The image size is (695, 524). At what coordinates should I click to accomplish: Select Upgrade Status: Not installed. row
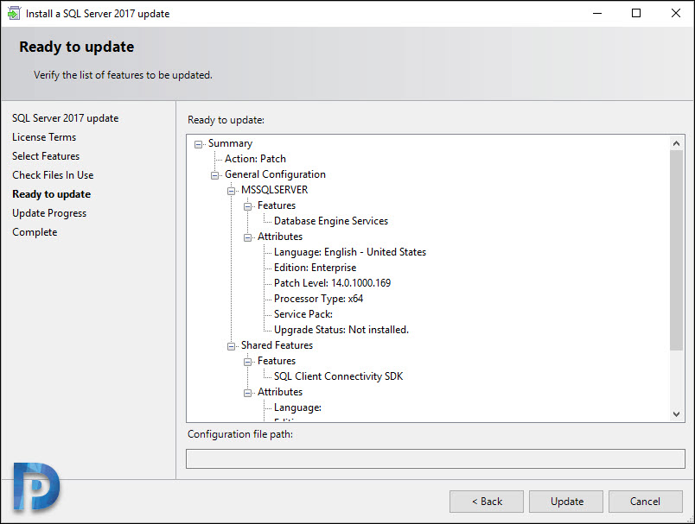tap(341, 330)
